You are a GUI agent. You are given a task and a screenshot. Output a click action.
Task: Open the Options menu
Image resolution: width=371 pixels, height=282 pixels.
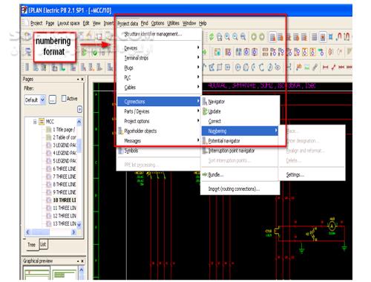coord(157,23)
